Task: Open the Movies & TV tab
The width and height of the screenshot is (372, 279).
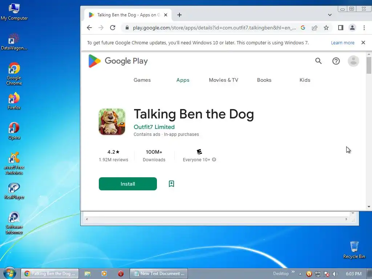Action: click(x=223, y=80)
